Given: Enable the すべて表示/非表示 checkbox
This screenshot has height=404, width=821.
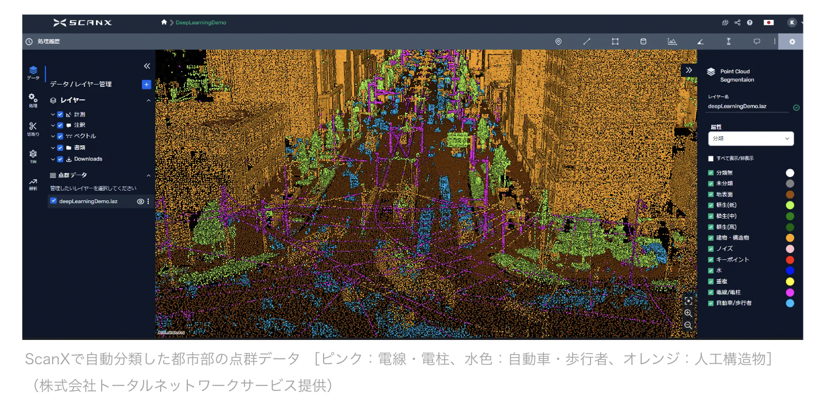Looking at the screenshot, I should coord(711,158).
